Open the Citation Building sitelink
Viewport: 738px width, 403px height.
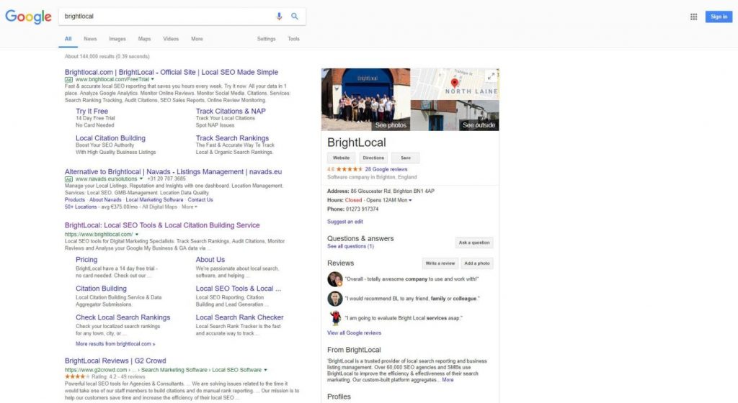[x=101, y=289]
